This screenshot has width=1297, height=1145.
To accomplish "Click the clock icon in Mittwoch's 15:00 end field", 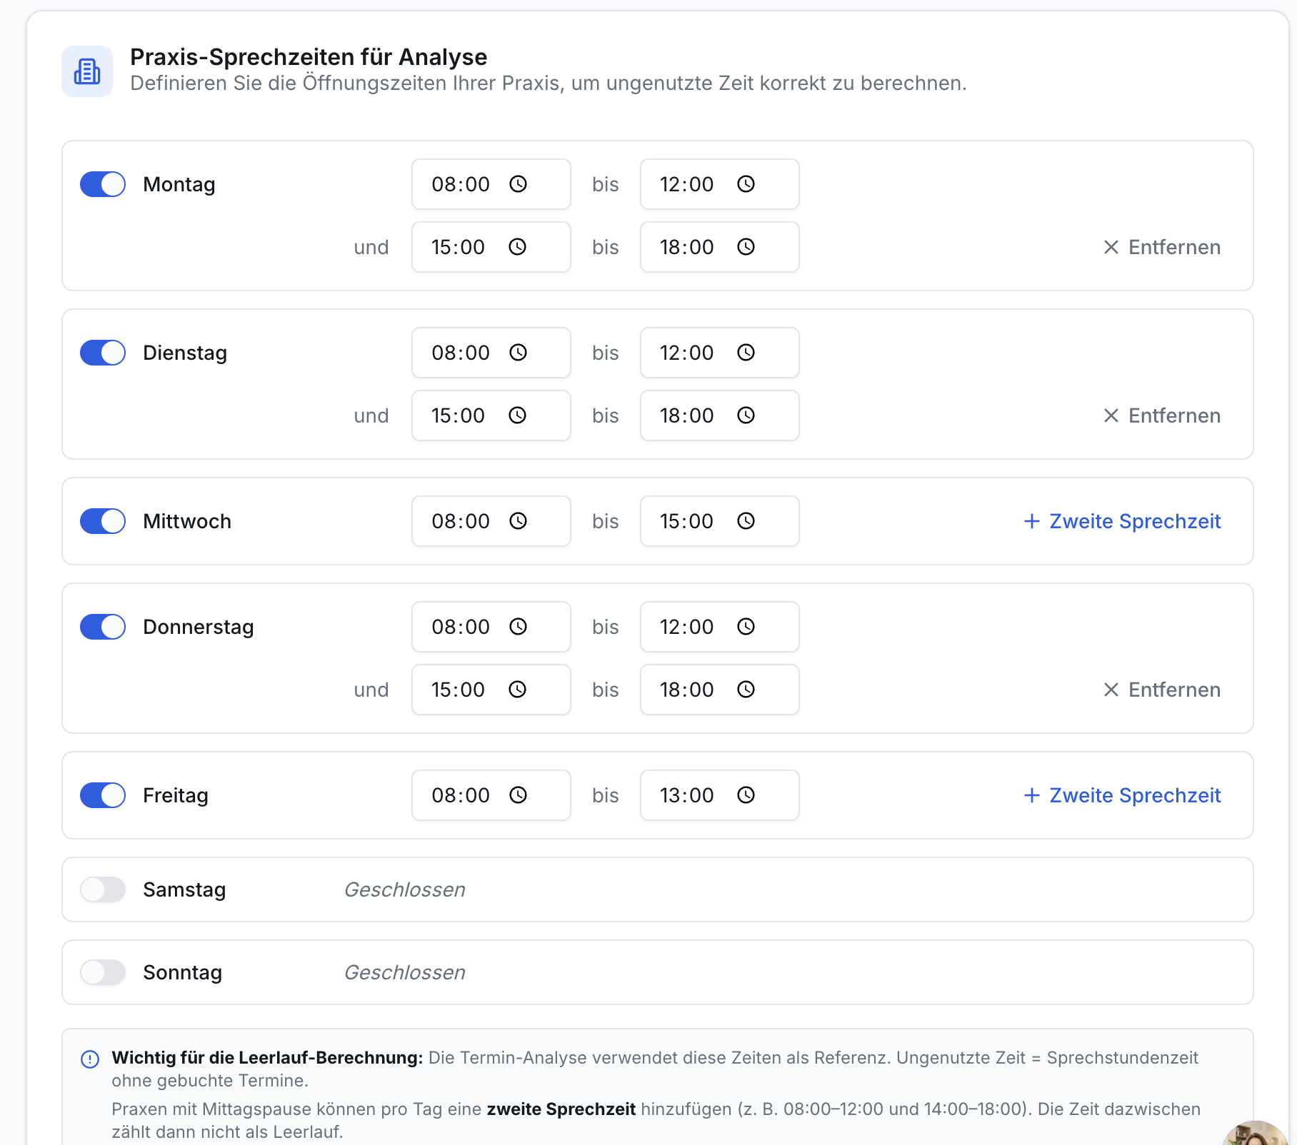I will [746, 521].
